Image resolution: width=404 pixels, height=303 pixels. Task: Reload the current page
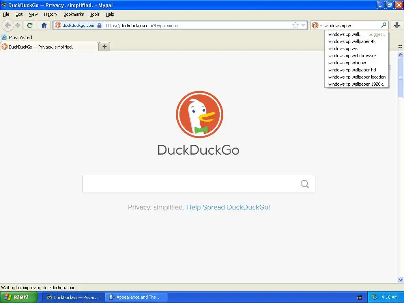tap(30, 25)
